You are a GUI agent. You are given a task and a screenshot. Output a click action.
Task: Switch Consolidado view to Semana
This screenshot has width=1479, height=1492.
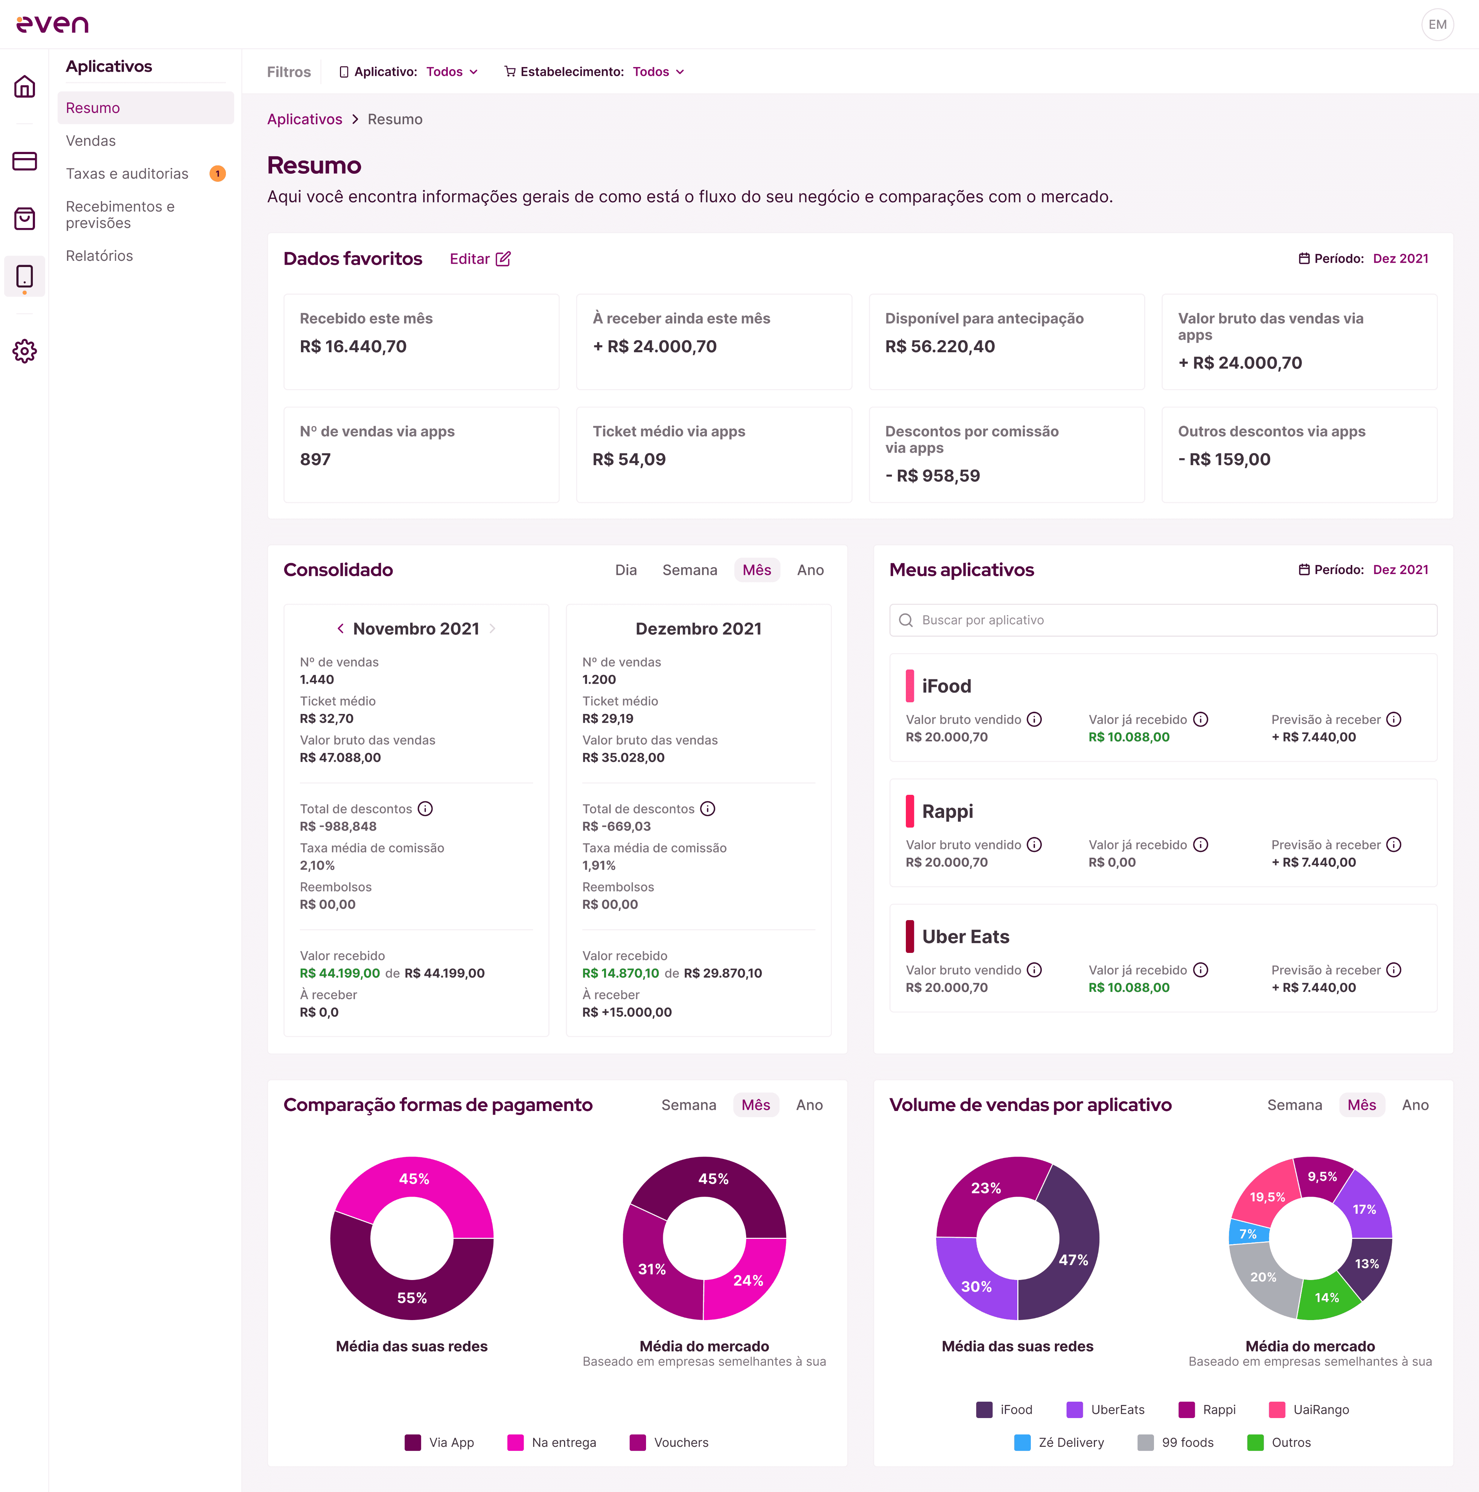pyautogui.click(x=689, y=570)
